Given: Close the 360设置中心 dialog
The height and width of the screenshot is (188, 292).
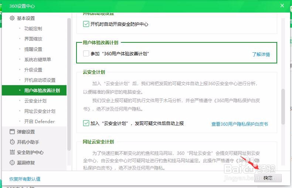Looking at the screenshot, I should (282, 6).
